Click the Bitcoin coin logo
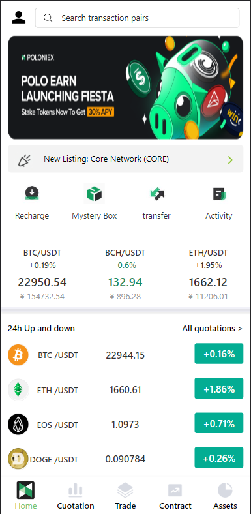The height and width of the screenshot is (514, 251). pos(18,355)
